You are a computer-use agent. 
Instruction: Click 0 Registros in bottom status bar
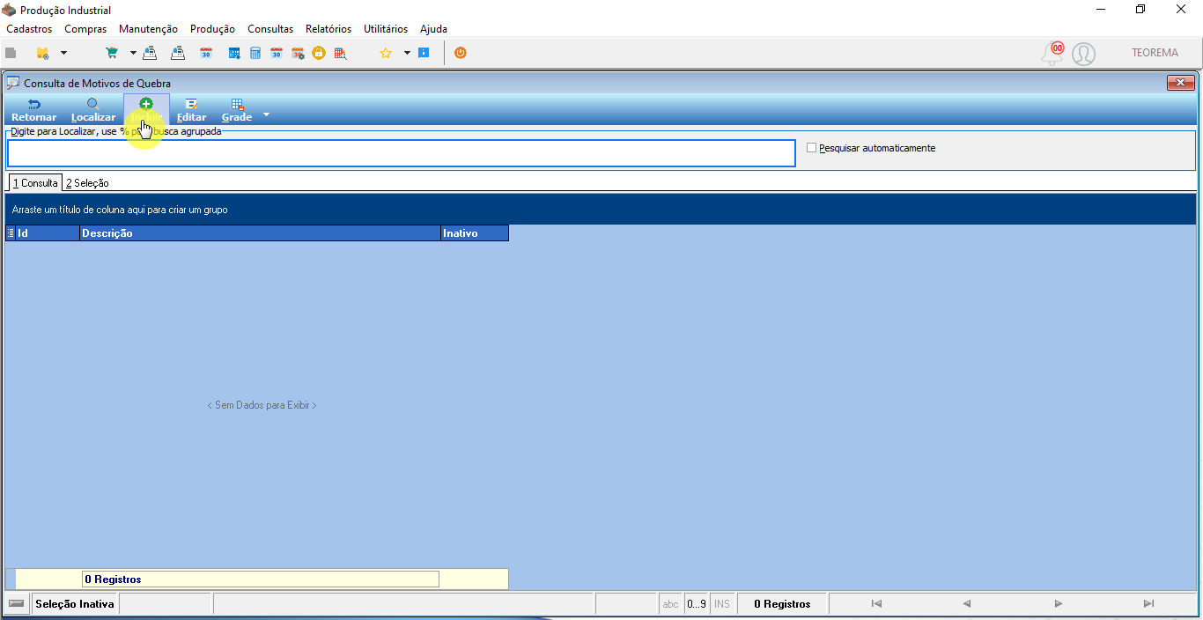click(x=782, y=604)
